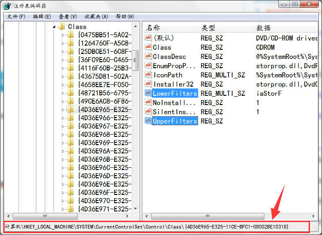The width and height of the screenshot is (322, 235).
Task: Open the 收藏夹(A) menu
Action: (96, 17)
